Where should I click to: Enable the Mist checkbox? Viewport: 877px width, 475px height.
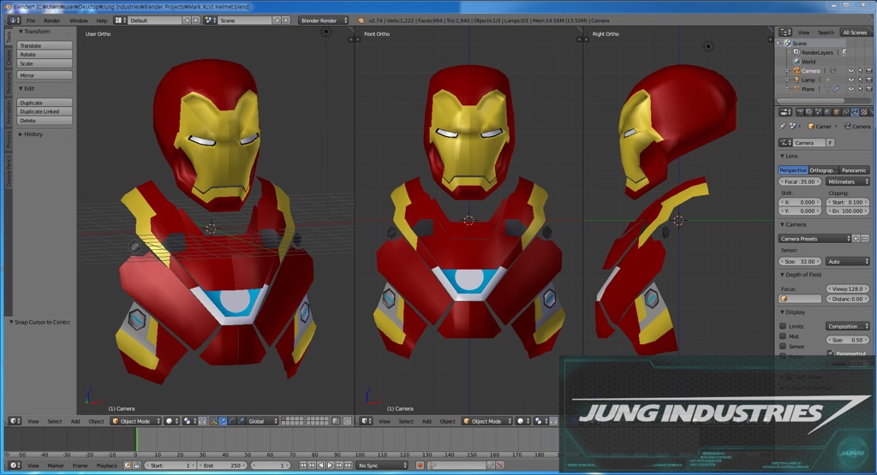point(783,336)
